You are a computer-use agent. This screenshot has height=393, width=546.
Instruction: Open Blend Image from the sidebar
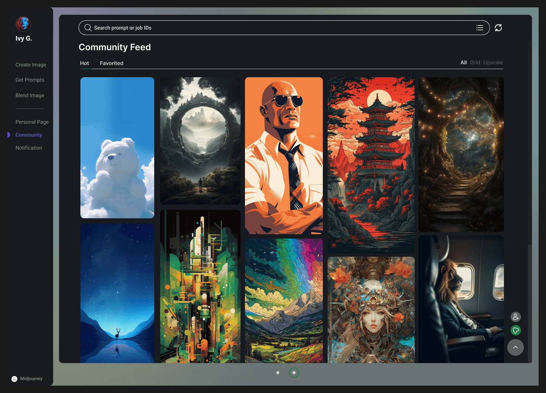click(x=30, y=95)
